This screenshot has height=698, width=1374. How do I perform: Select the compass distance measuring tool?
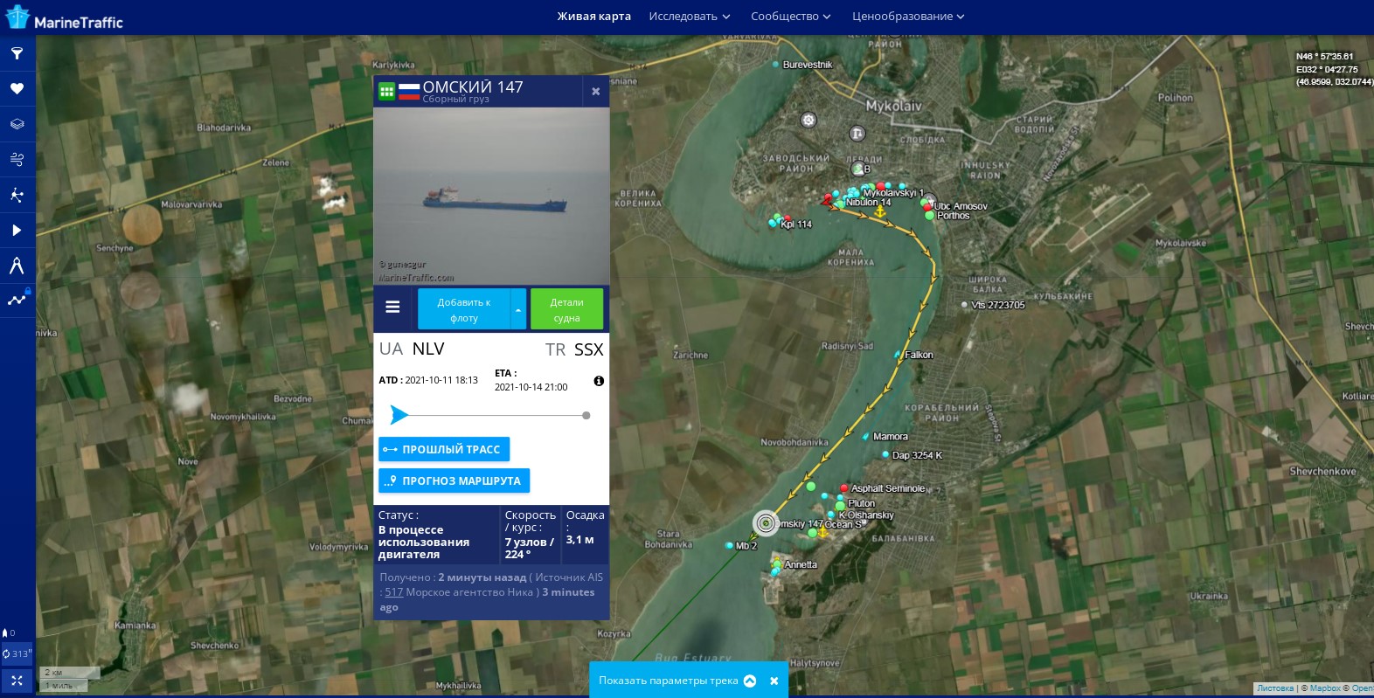coord(17,266)
